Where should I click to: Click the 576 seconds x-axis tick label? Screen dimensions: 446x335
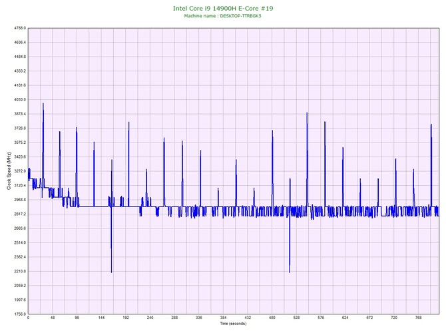(321, 318)
